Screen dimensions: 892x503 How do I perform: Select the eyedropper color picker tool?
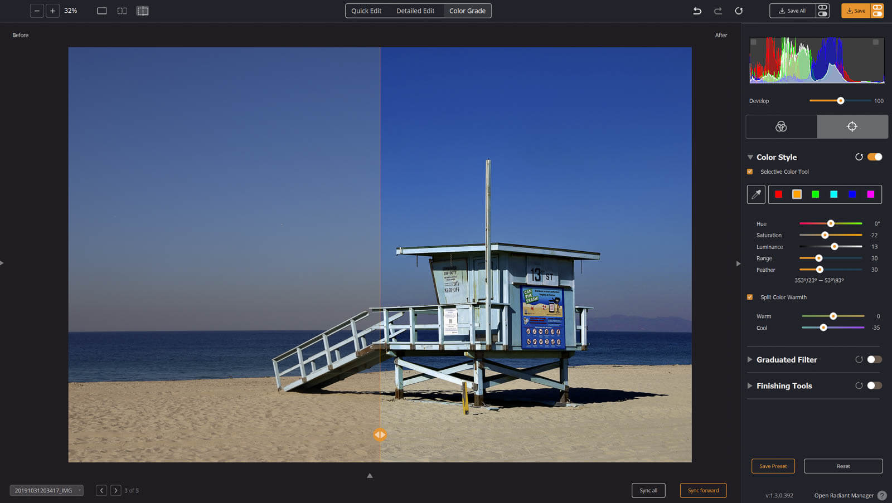(756, 194)
